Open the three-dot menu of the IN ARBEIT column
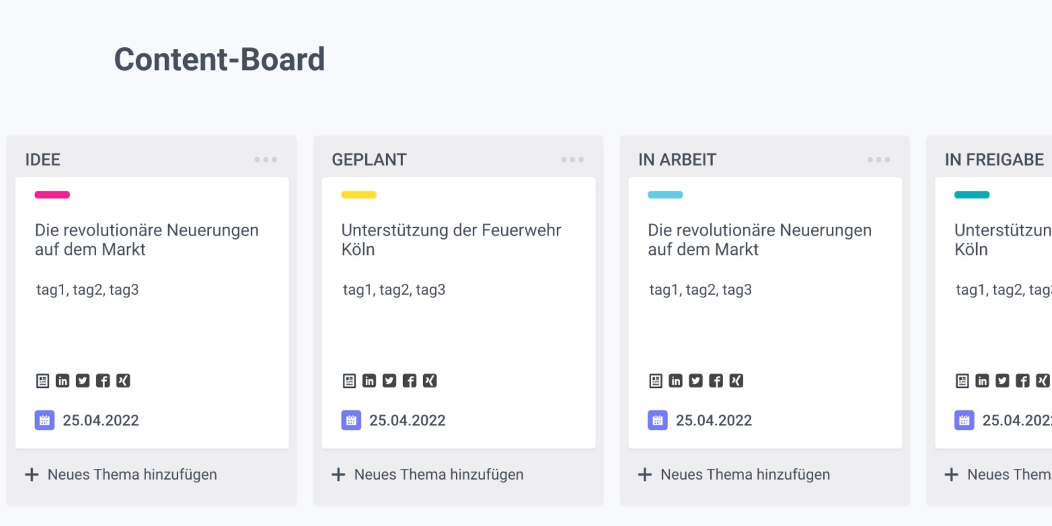This screenshot has height=526, width=1052. [x=879, y=159]
